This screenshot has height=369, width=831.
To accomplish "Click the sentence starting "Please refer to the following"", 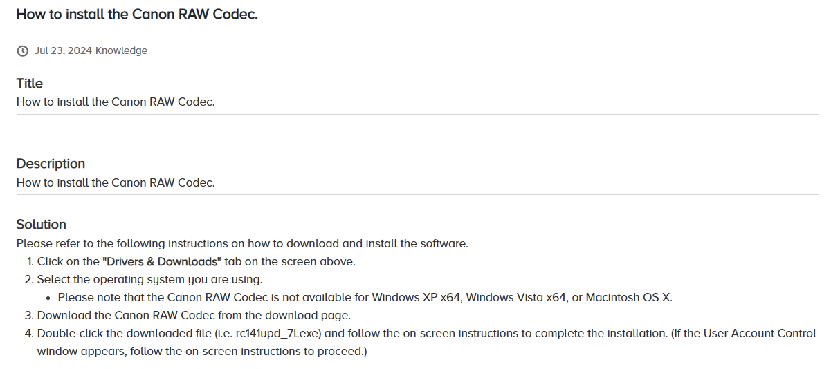I will [x=242, y=243].
